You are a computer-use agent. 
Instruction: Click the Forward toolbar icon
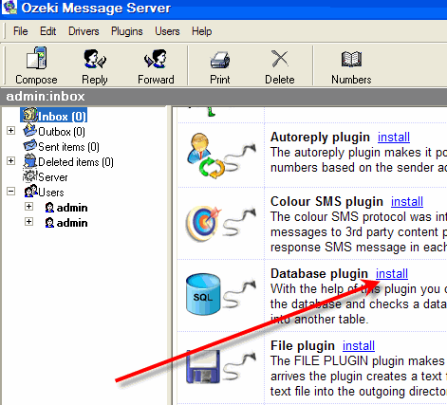[x=156, y=59]
